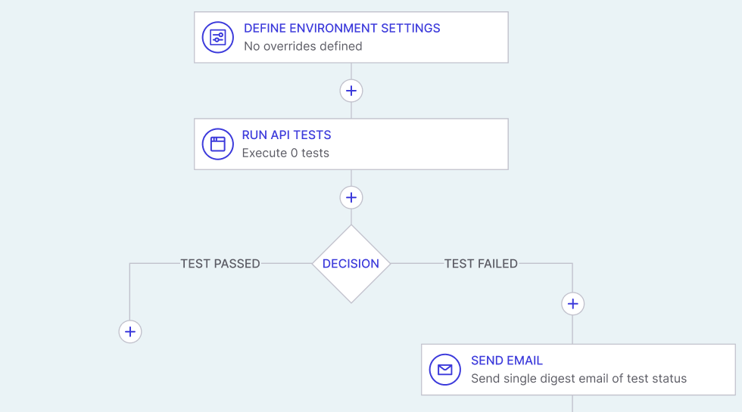Add step below Run API Tests
The width and height of the screenshot is (742, 412).
pyautogui.click(x=351, y=198)
